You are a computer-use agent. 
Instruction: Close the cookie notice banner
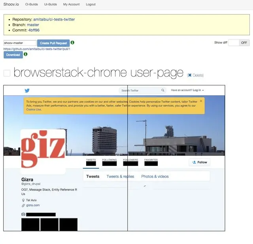click(x=201, y=101)
